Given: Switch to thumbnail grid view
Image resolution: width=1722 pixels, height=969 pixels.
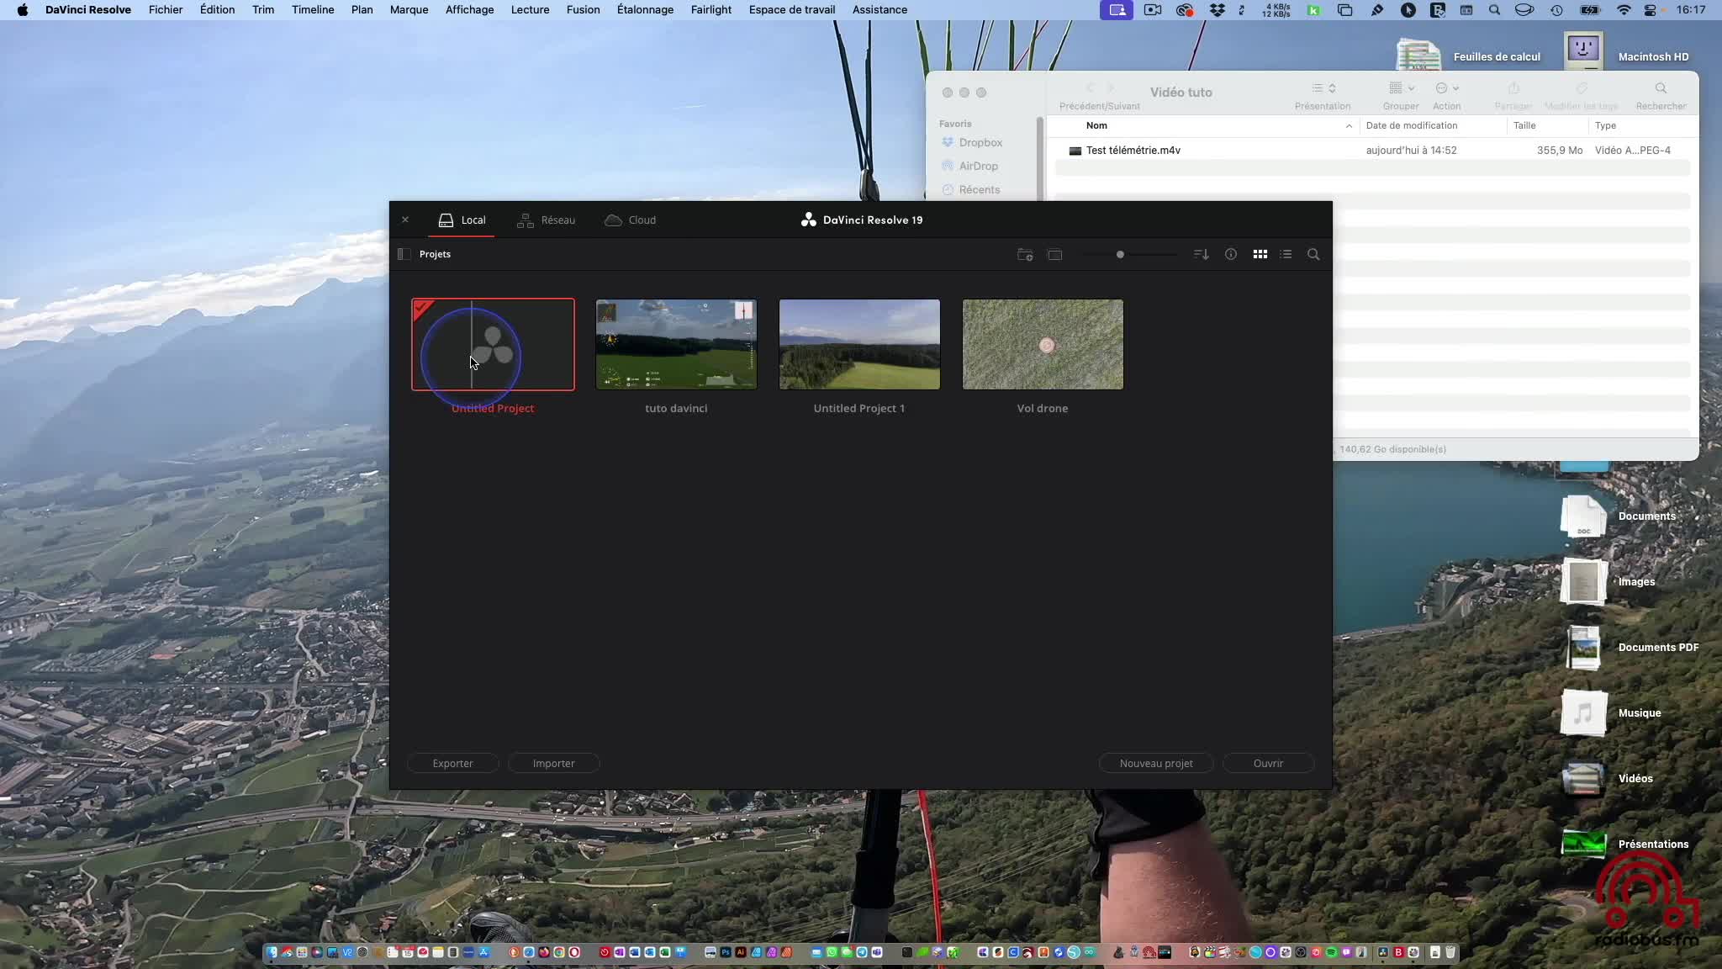Looking at the screenshot, I should 1260,254.
